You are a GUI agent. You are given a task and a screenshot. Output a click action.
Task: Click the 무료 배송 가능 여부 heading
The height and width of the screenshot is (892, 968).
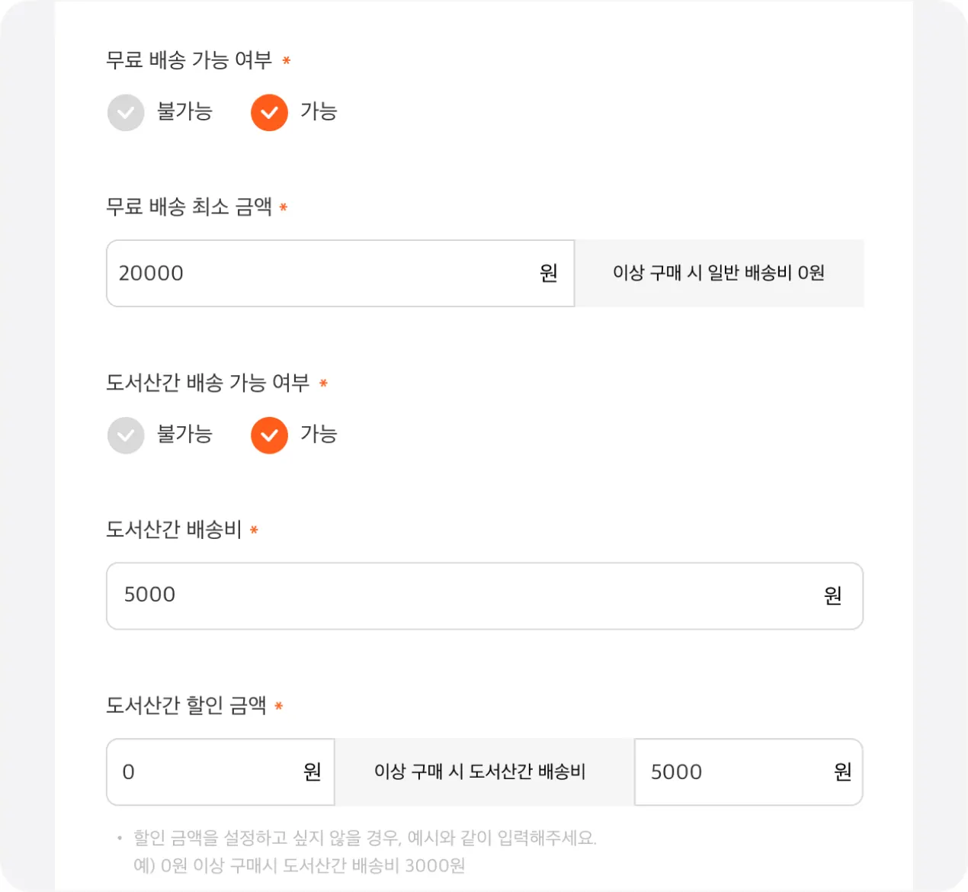(189, 60)
